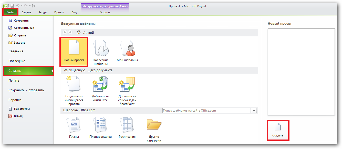Screen dimensions: 342x149
Task: Click the Шаблоны Office.com header
Action: point(79,111)
